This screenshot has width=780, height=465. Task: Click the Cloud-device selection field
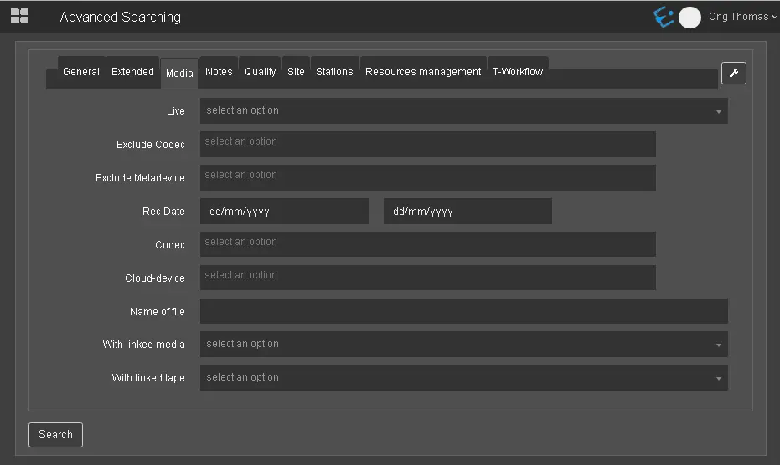pos(427,278)
